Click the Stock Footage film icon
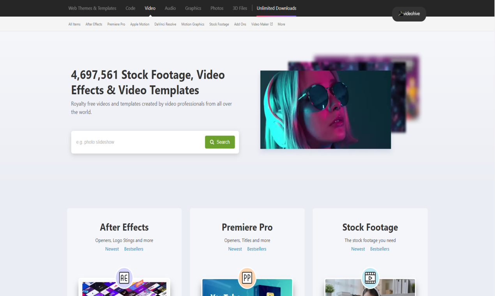Screen dimensions: 495x296 [370, 278]
